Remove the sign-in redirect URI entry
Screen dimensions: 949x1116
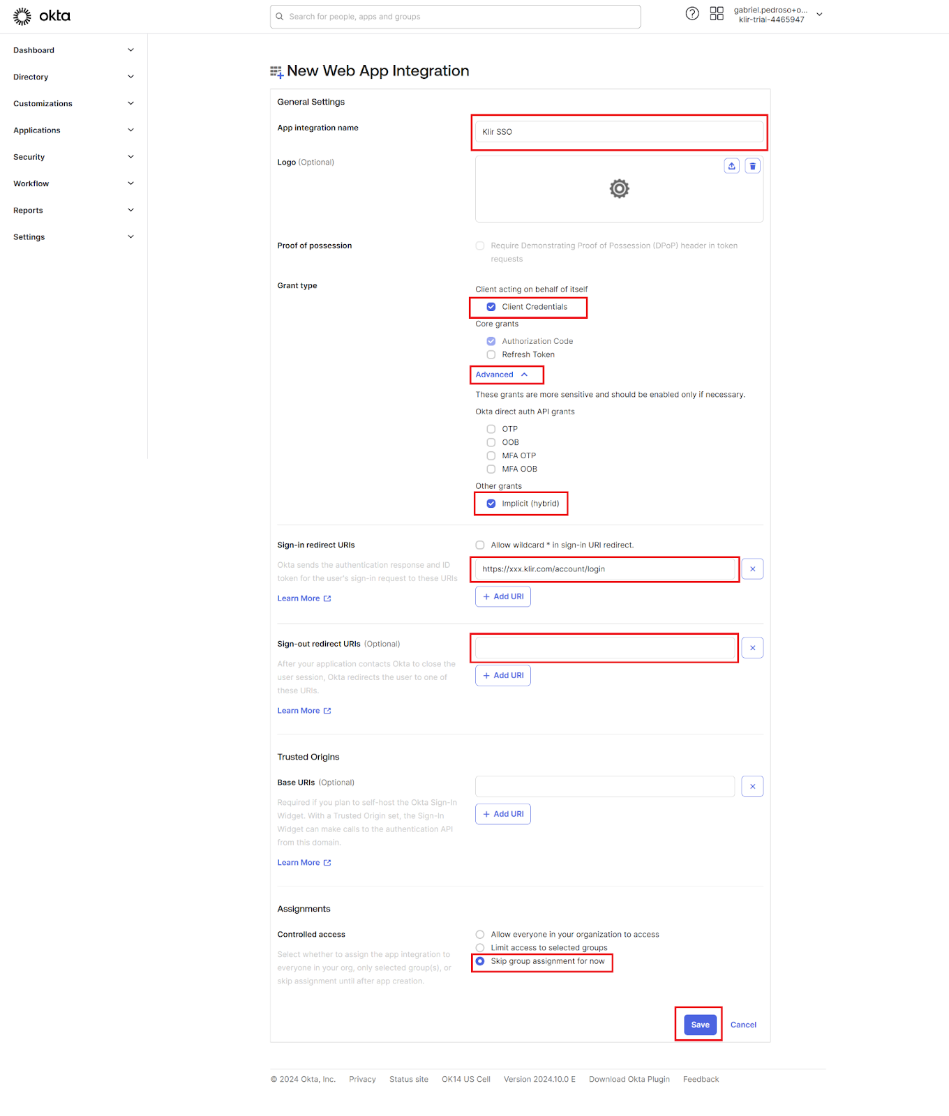pyautogui.click(x=752, y=569)
